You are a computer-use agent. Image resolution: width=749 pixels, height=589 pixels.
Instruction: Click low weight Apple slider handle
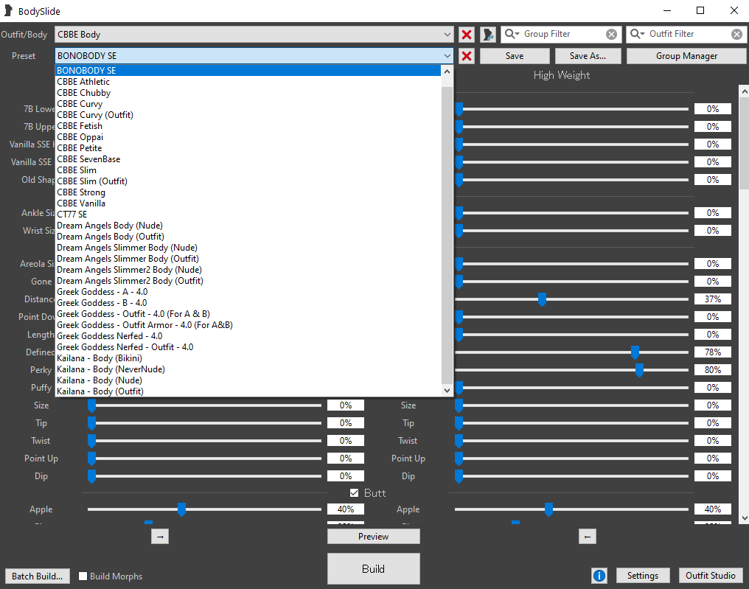(181, 509)
